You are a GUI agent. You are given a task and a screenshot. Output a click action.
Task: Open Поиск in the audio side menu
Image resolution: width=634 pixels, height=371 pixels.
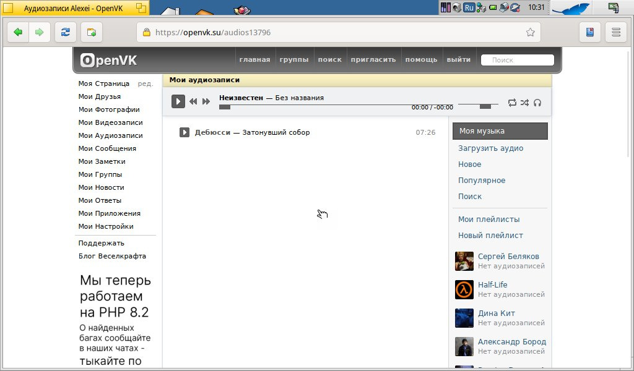[469, 197]
